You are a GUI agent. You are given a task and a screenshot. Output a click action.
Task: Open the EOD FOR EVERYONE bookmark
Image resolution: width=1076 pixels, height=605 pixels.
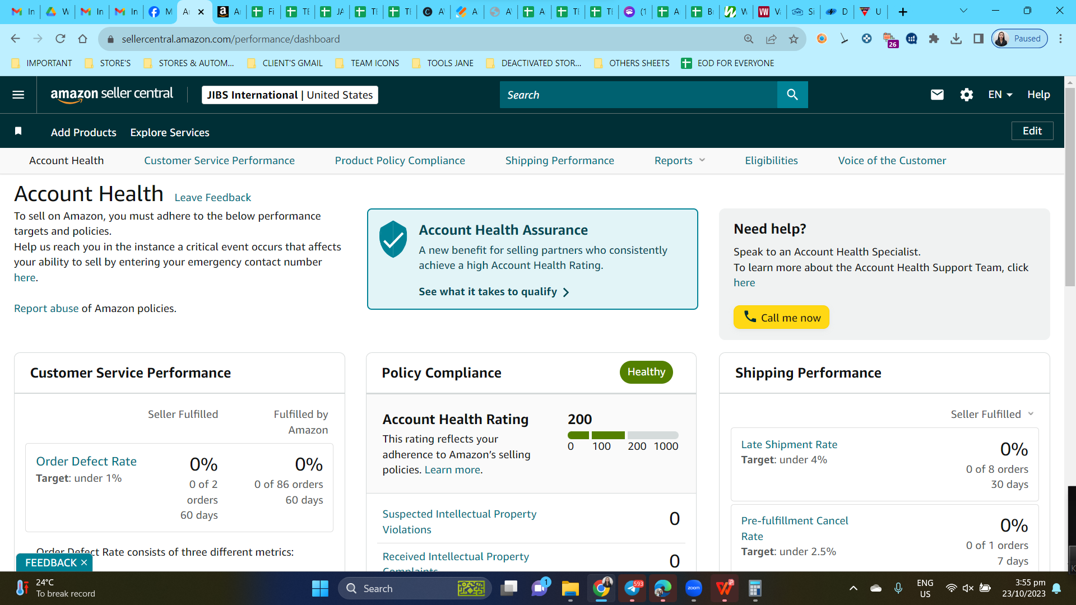727,63
